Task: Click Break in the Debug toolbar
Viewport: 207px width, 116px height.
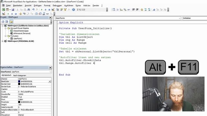Action: 12,14
